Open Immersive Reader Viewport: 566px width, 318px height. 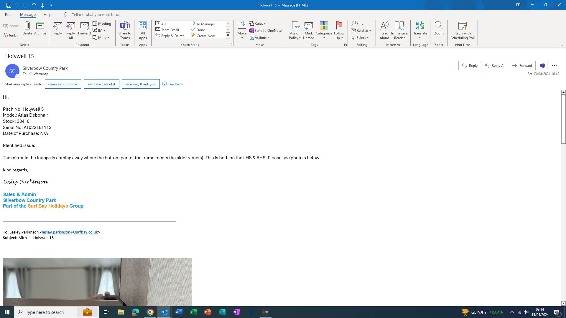click(399, 30)
